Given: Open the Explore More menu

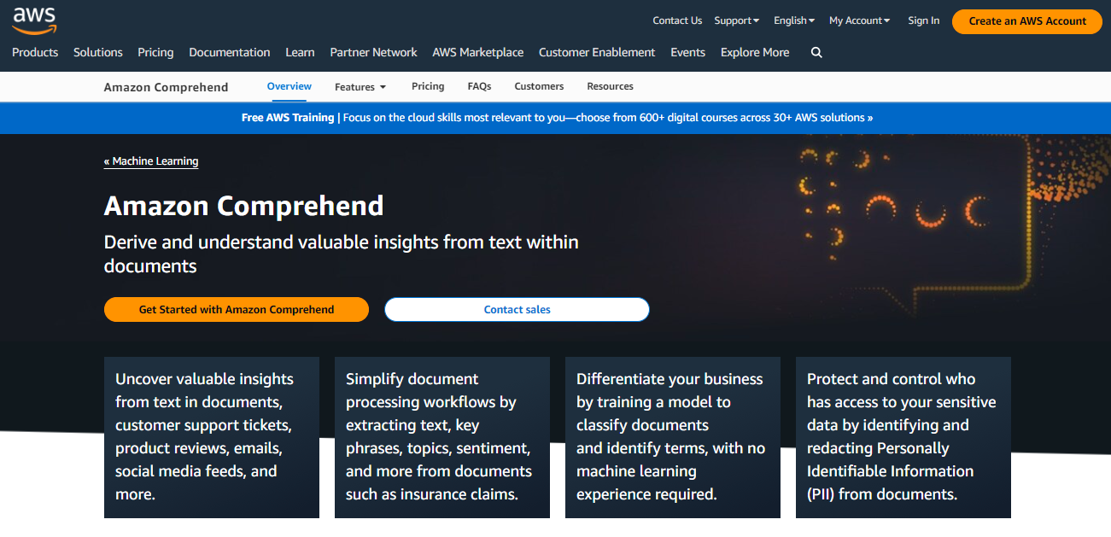Looking at the screenshot, I should coord(755,52).
